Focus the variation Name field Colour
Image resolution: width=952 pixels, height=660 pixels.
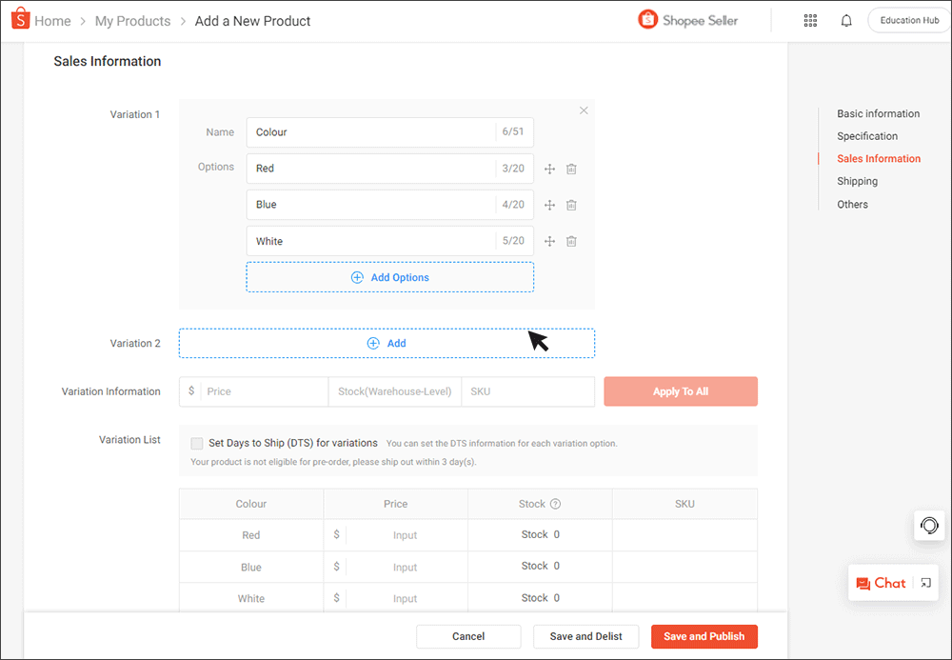(389, 132)
